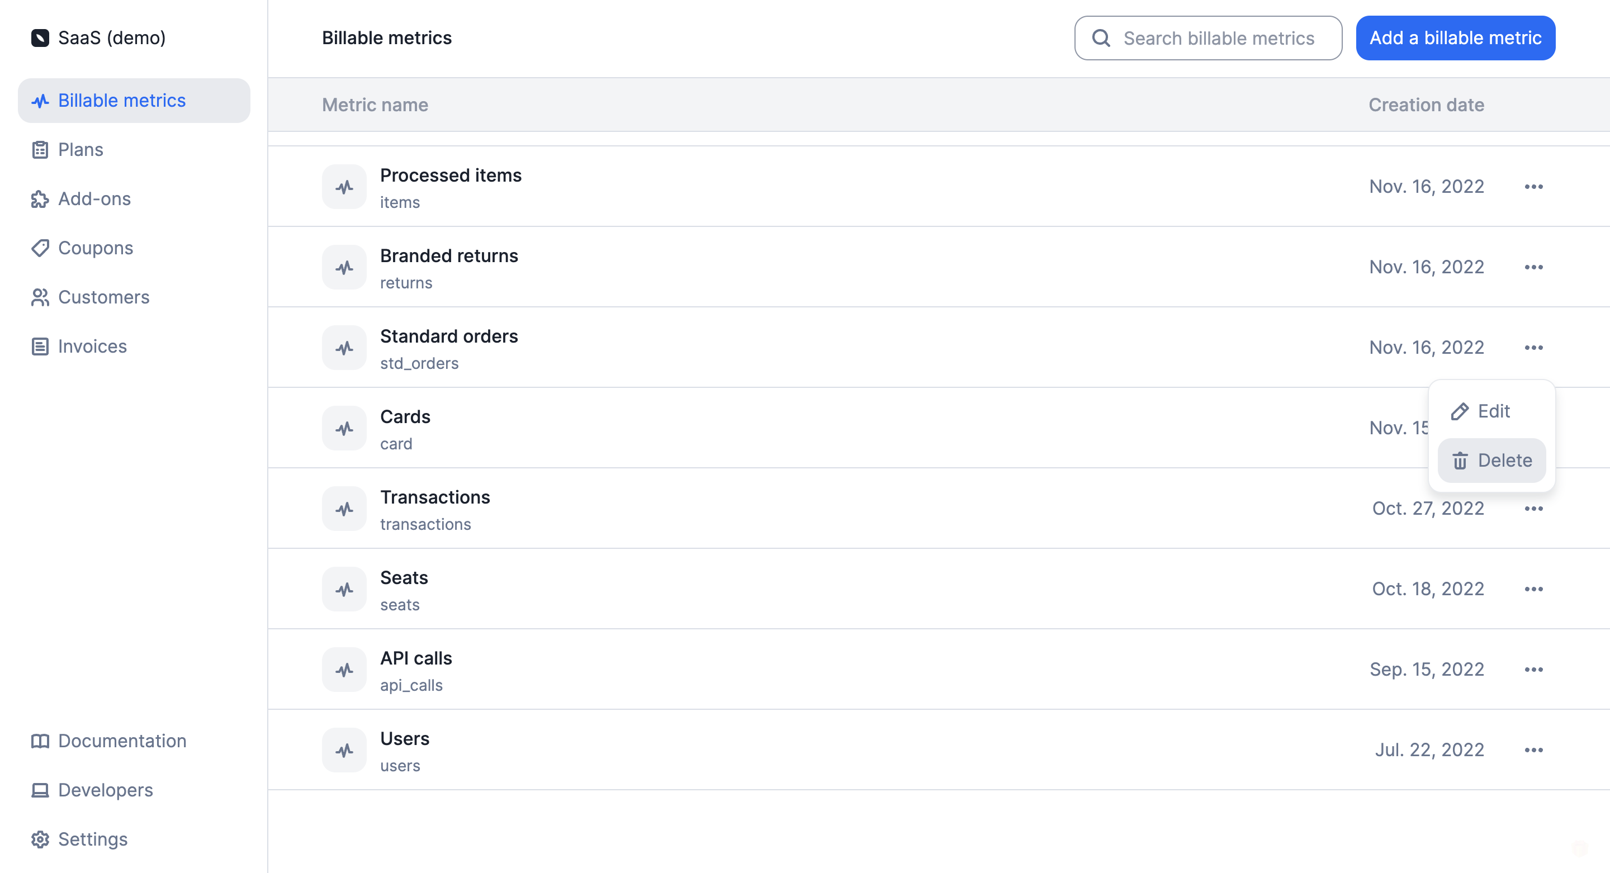Click pulse icon beside Processed items
The height and width of the screenshot is (873, 1610).
coord(344,187)
